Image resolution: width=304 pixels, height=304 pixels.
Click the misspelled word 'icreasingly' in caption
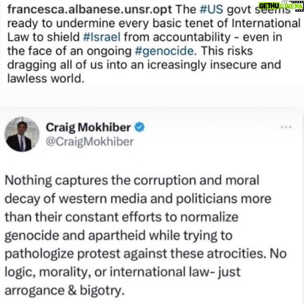coord(177,65)
